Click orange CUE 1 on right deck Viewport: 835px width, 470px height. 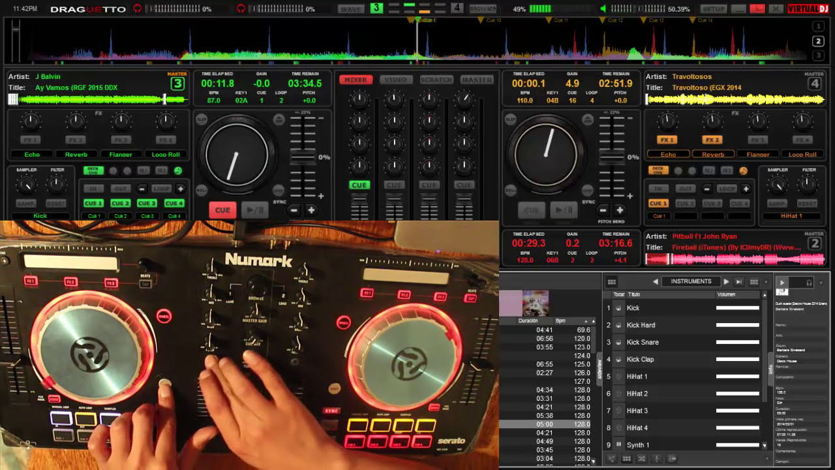658,203
